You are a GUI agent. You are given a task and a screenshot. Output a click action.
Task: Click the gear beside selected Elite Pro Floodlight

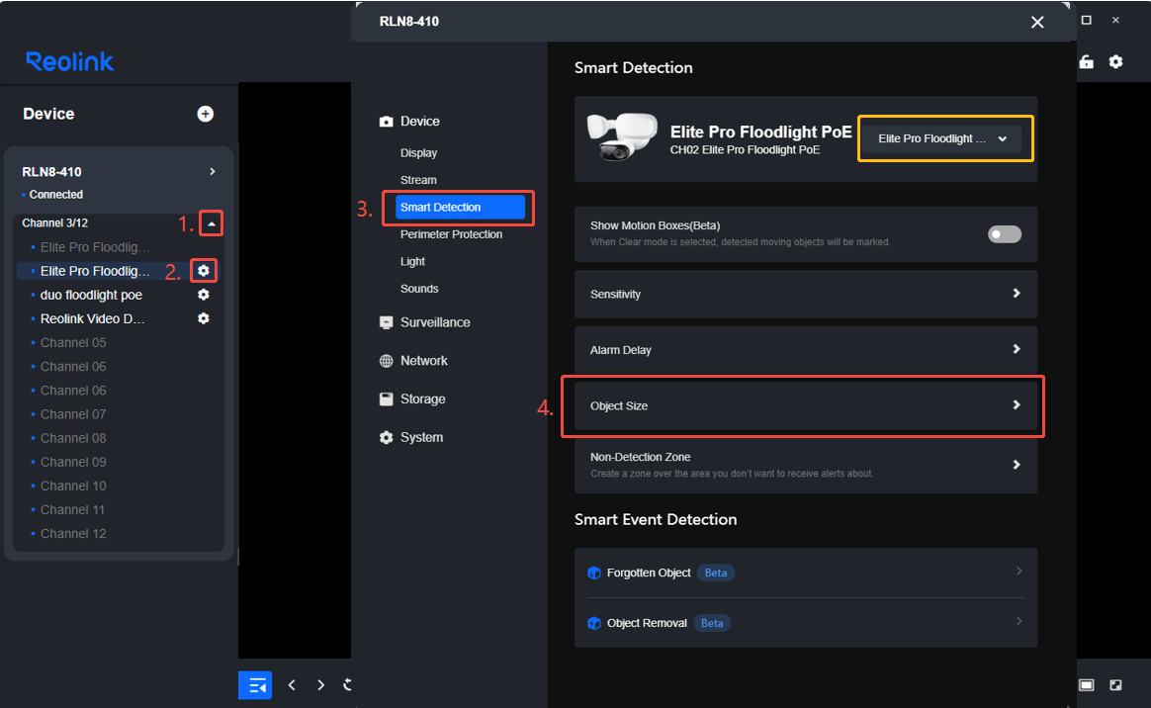click(204, 271)
